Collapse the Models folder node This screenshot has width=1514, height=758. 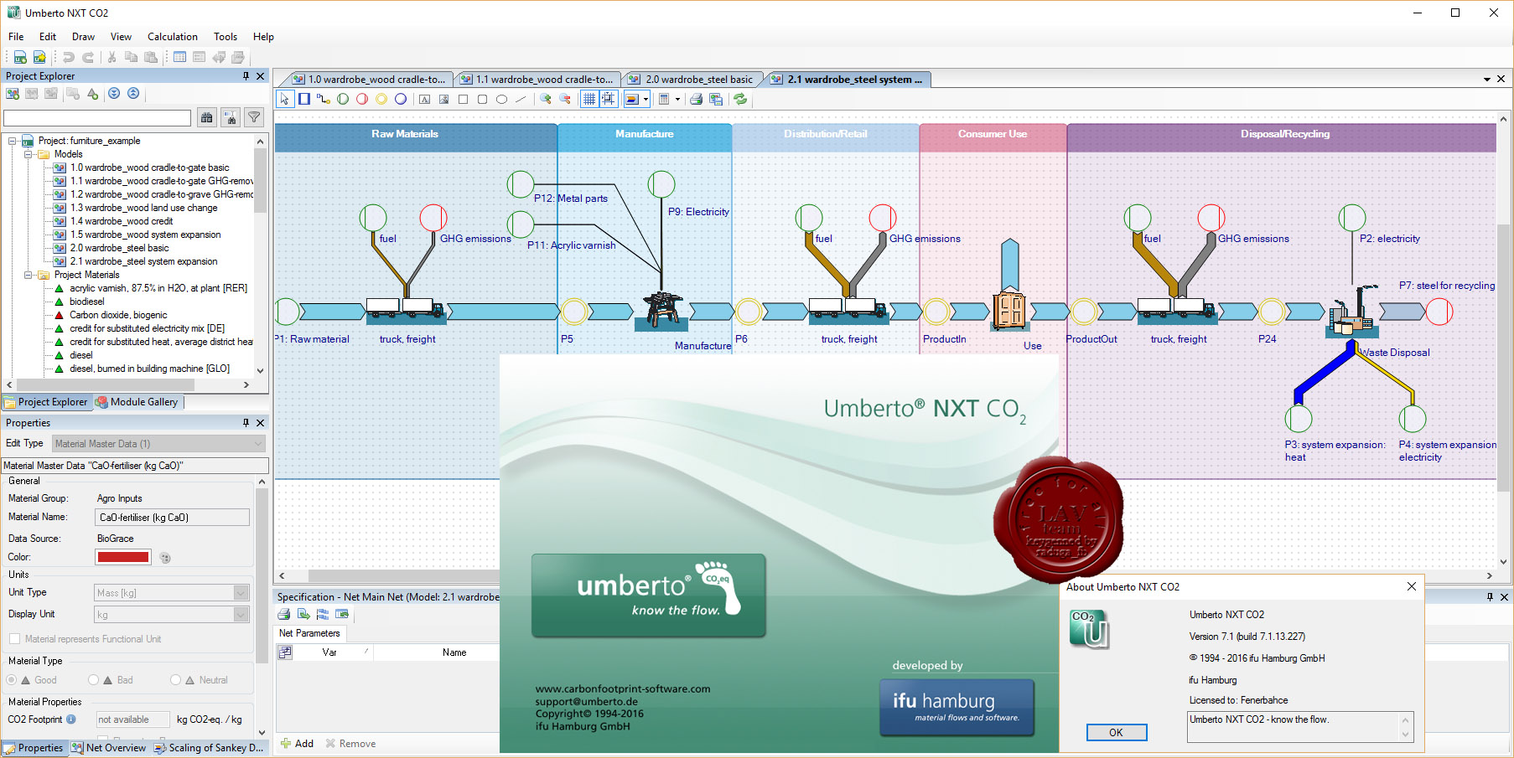(28, 154)
